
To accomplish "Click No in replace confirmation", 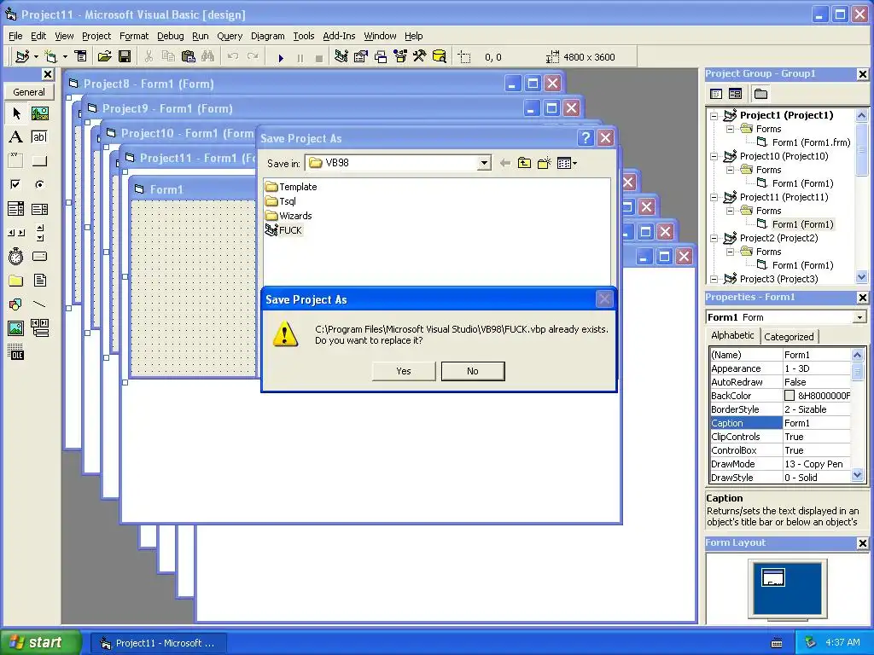I will click(473, 371).
